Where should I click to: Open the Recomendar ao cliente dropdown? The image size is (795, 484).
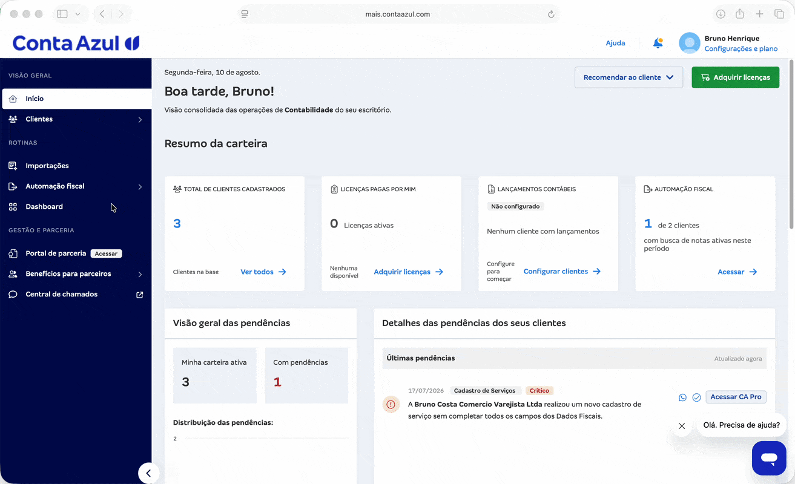coord(628,77)
